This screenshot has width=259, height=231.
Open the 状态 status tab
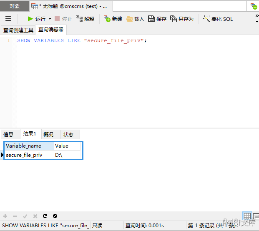tap(68, 134)
